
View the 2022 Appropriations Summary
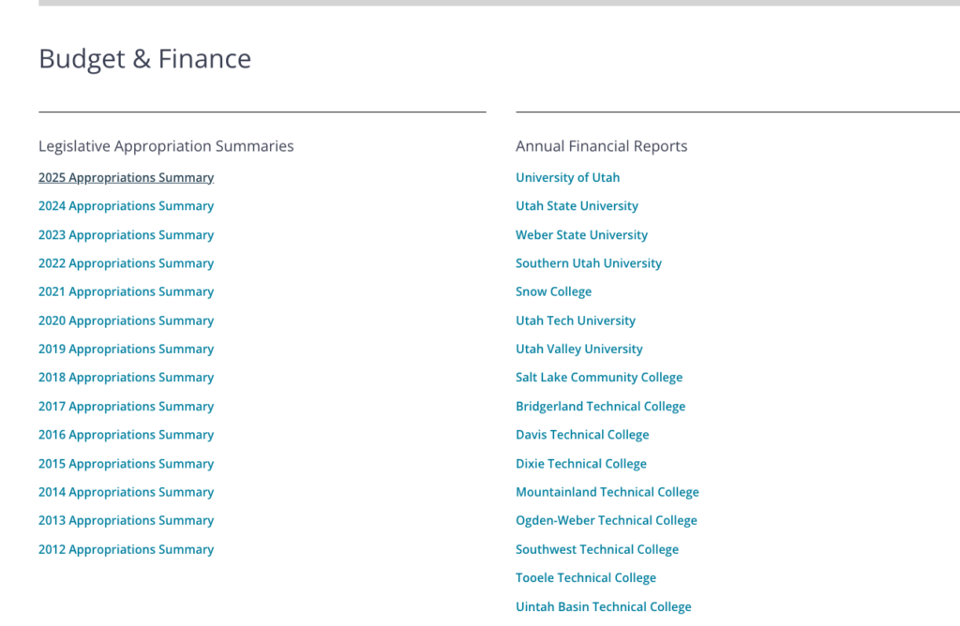tap(126, 263)
